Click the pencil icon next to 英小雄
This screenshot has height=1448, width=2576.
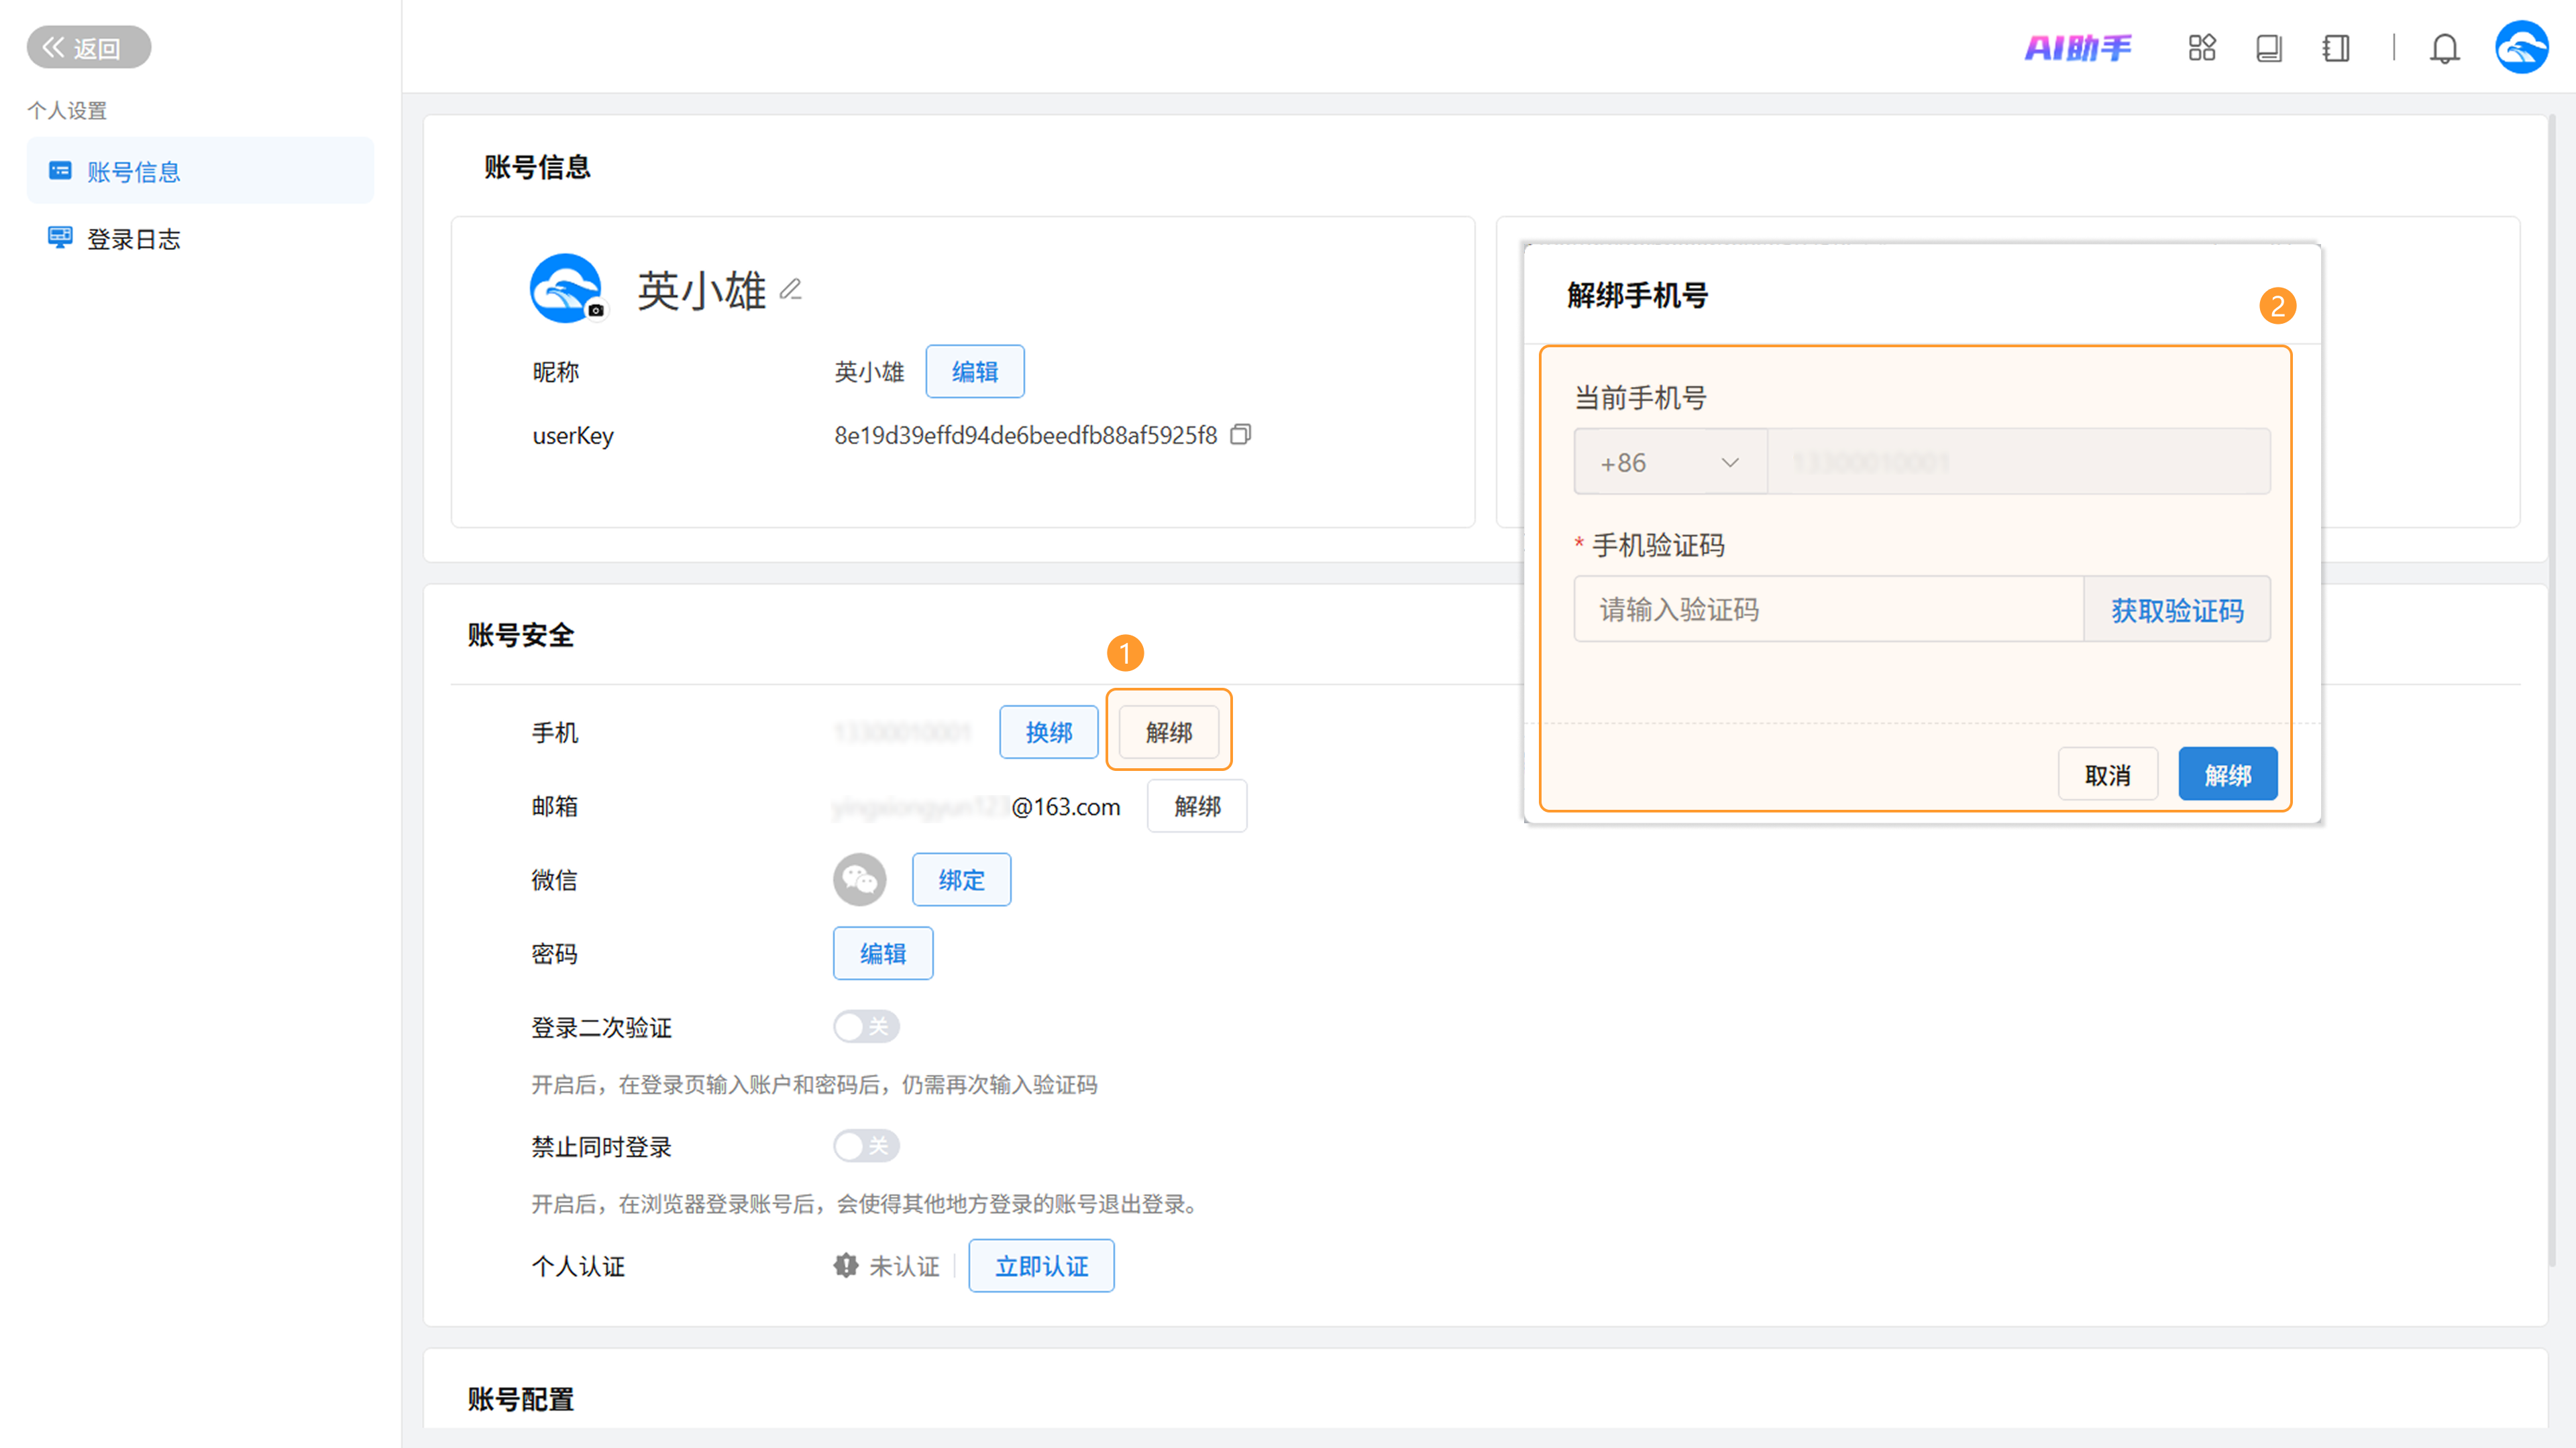point(790,290)
